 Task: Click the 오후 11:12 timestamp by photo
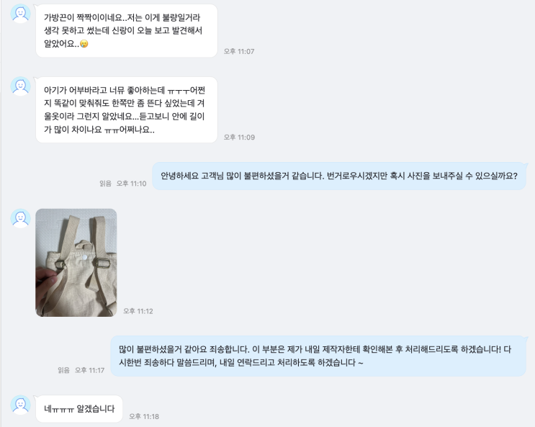pyautogui.click(x=138, y=311)
